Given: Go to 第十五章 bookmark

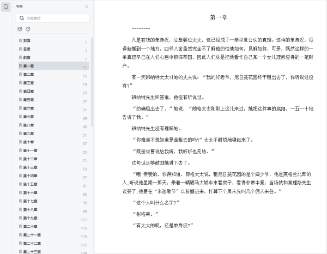Looking at the screenshot, I should 54,184.
